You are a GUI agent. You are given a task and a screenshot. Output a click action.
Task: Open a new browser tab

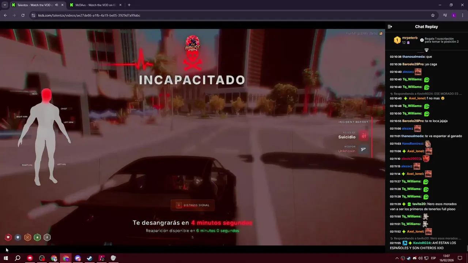[129, 5]
